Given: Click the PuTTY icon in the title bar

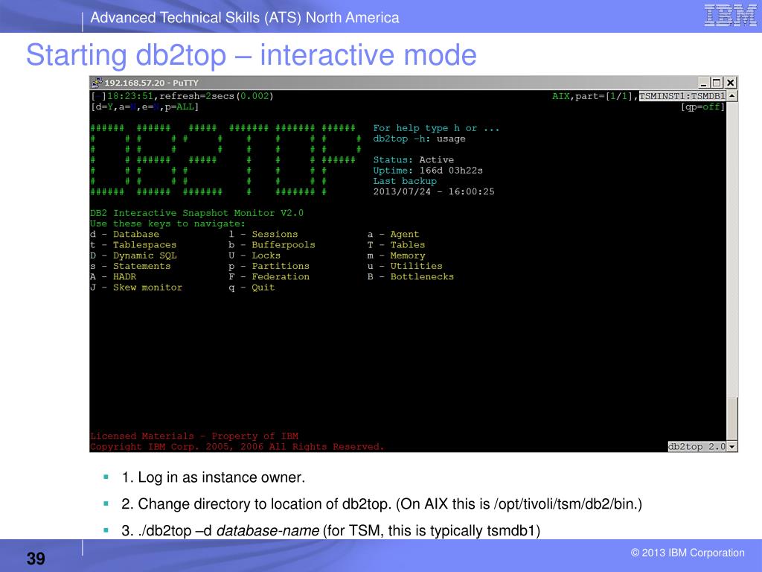Looking at the screenshot, I should point(97,82).
